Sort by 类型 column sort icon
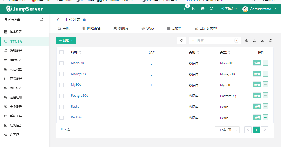The height and width of the screenshot is (147, 281). point(229,52)
